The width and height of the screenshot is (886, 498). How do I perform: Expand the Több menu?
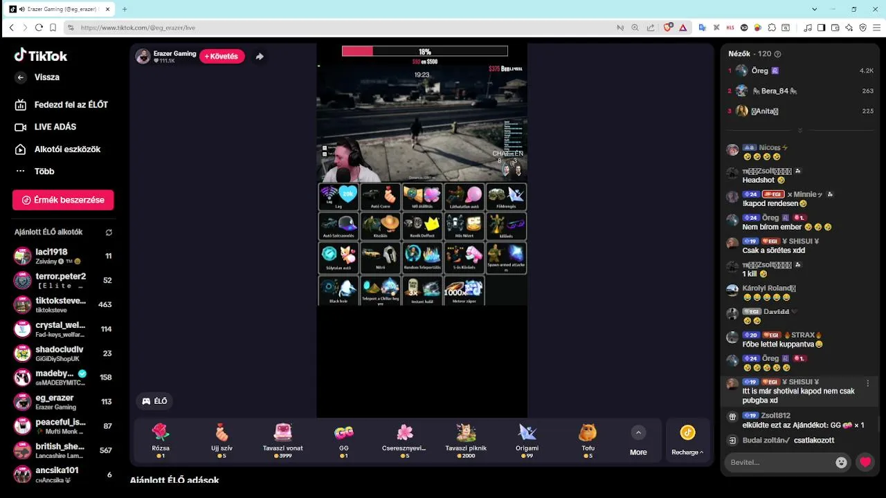tap(35, 171)
